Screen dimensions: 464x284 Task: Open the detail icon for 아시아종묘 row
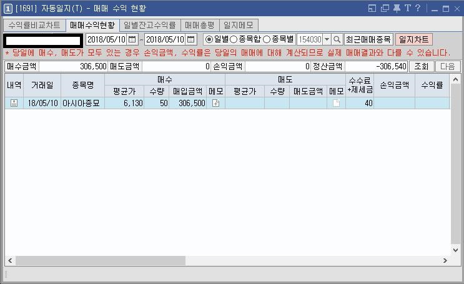point(14,103)
